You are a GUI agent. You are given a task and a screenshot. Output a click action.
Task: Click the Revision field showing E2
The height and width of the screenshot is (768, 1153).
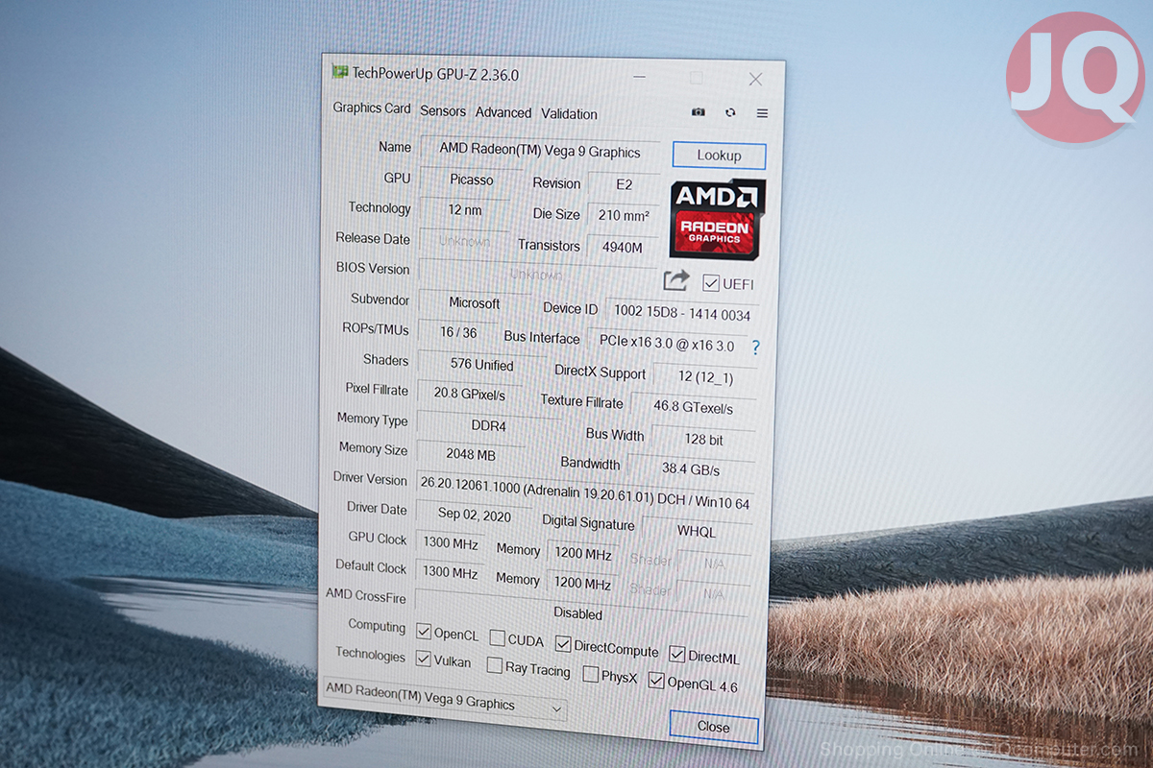624,185
